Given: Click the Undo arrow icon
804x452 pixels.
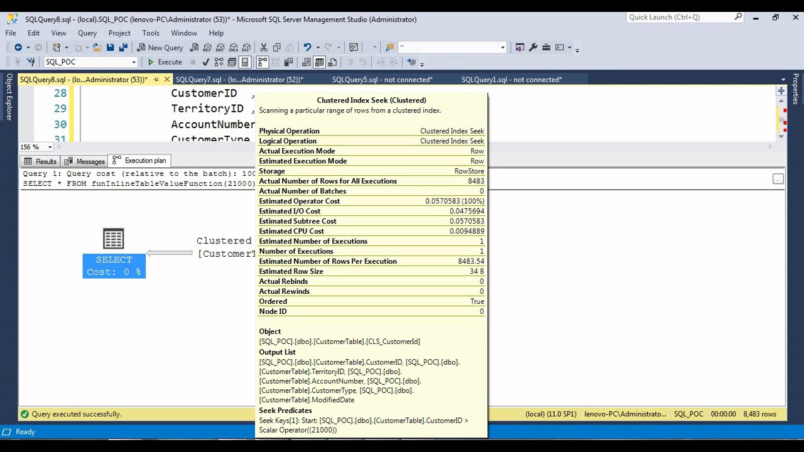Looking at the screenshot, I should 307,47.
